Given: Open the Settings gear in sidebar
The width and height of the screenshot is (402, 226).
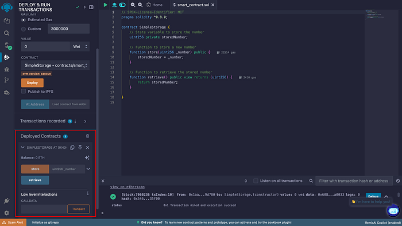Looking at the screenshot, I should tap(7, 212).
